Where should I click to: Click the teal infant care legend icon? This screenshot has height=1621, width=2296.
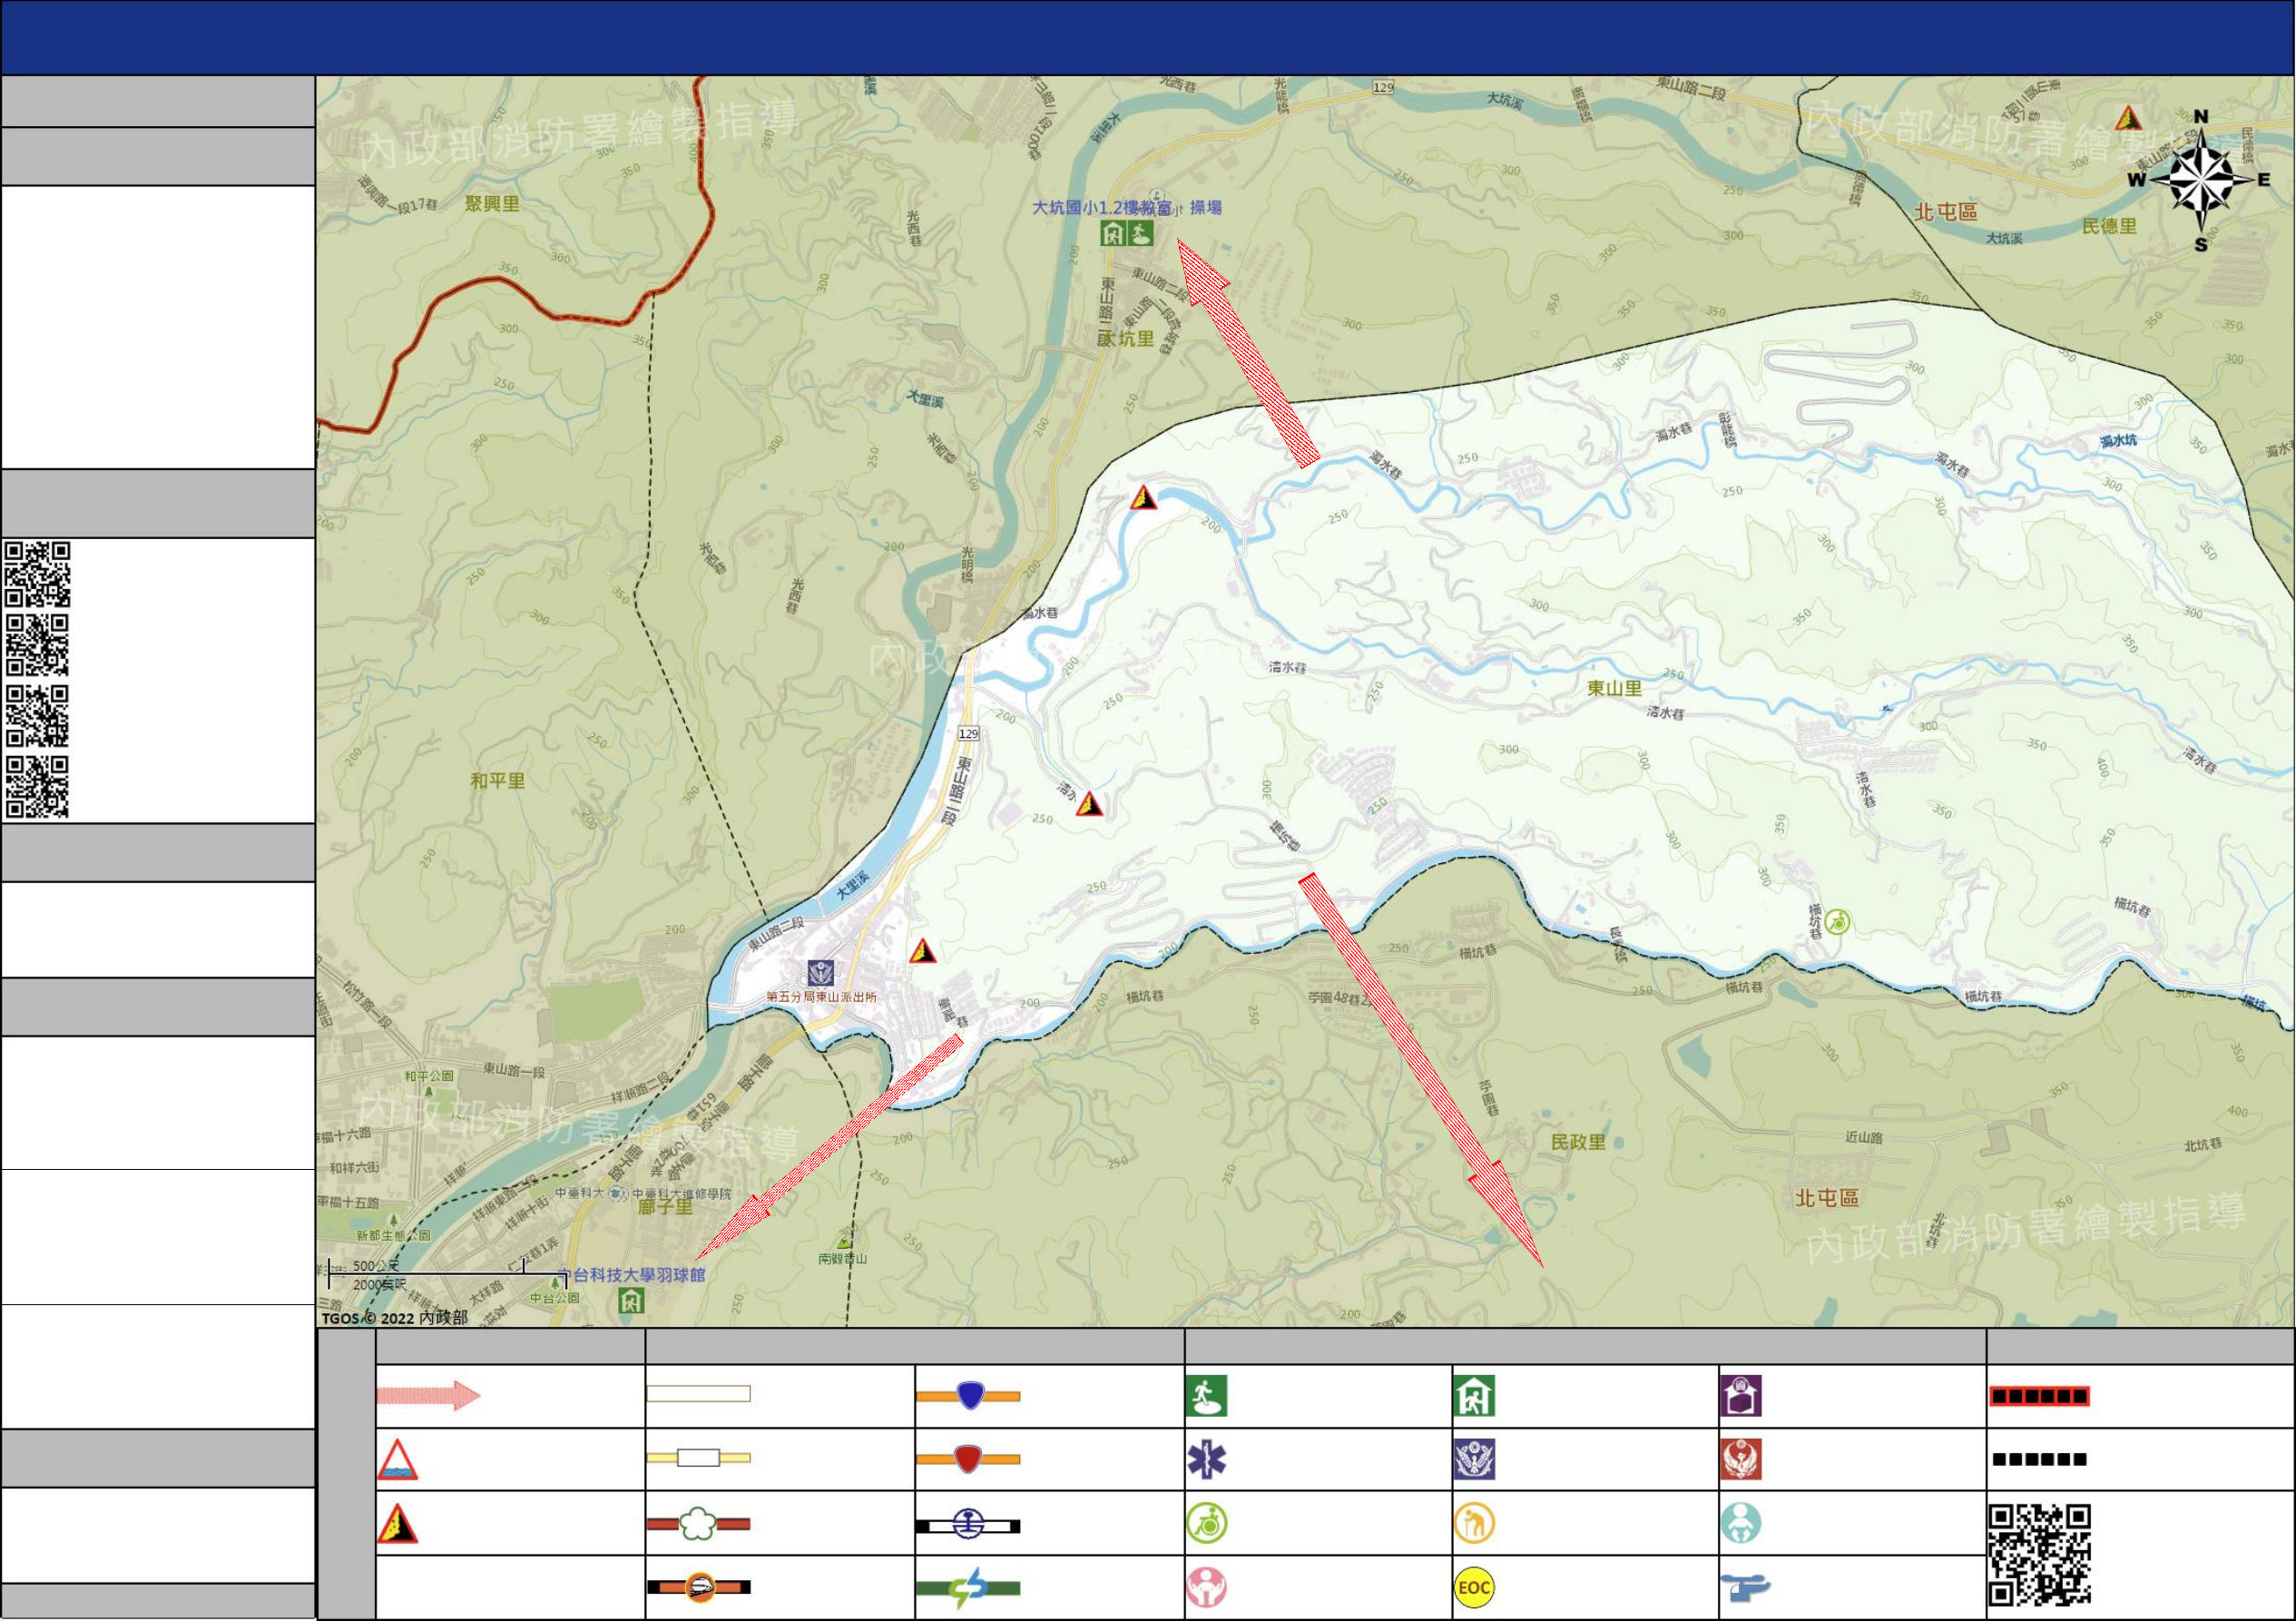tap(1741, 1523)
